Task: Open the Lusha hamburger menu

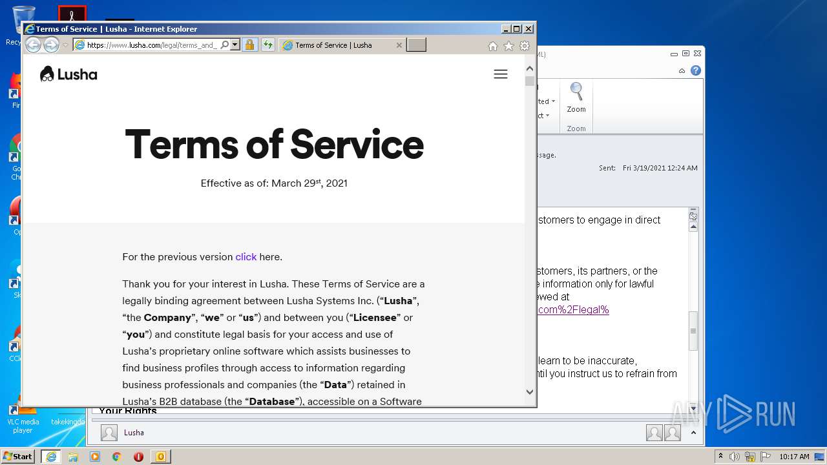Action: pos(501,74)
